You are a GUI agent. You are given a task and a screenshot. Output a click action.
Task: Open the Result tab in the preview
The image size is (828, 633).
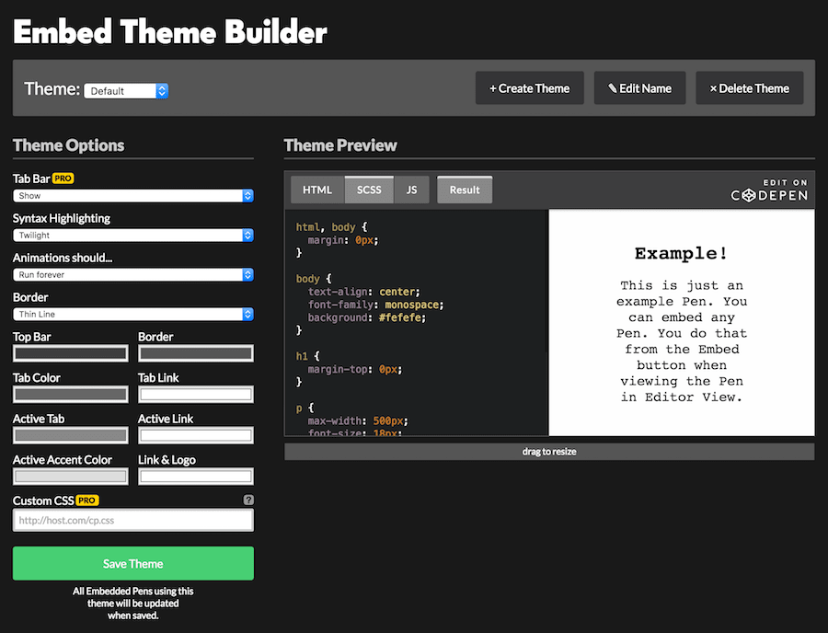(464, 190)
